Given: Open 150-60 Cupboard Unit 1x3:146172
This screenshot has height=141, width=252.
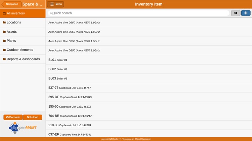Looking at the screenshot, I should [x=149, y=107].
